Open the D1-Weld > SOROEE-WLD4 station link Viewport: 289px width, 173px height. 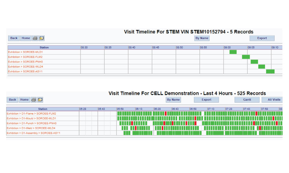pyautogui.click(x=31, y=128)
